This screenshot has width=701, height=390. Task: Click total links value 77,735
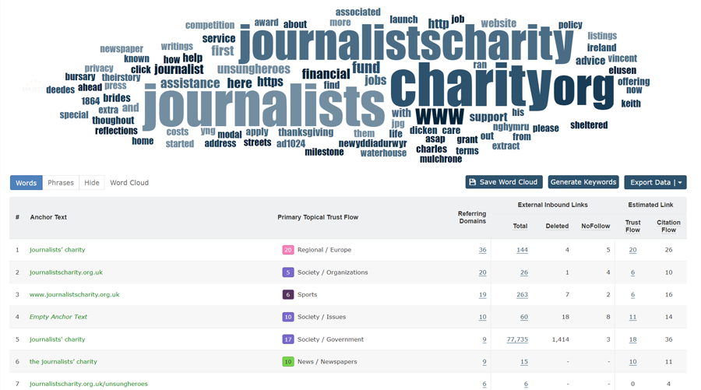pyautogui.click(x=517, y=339)
